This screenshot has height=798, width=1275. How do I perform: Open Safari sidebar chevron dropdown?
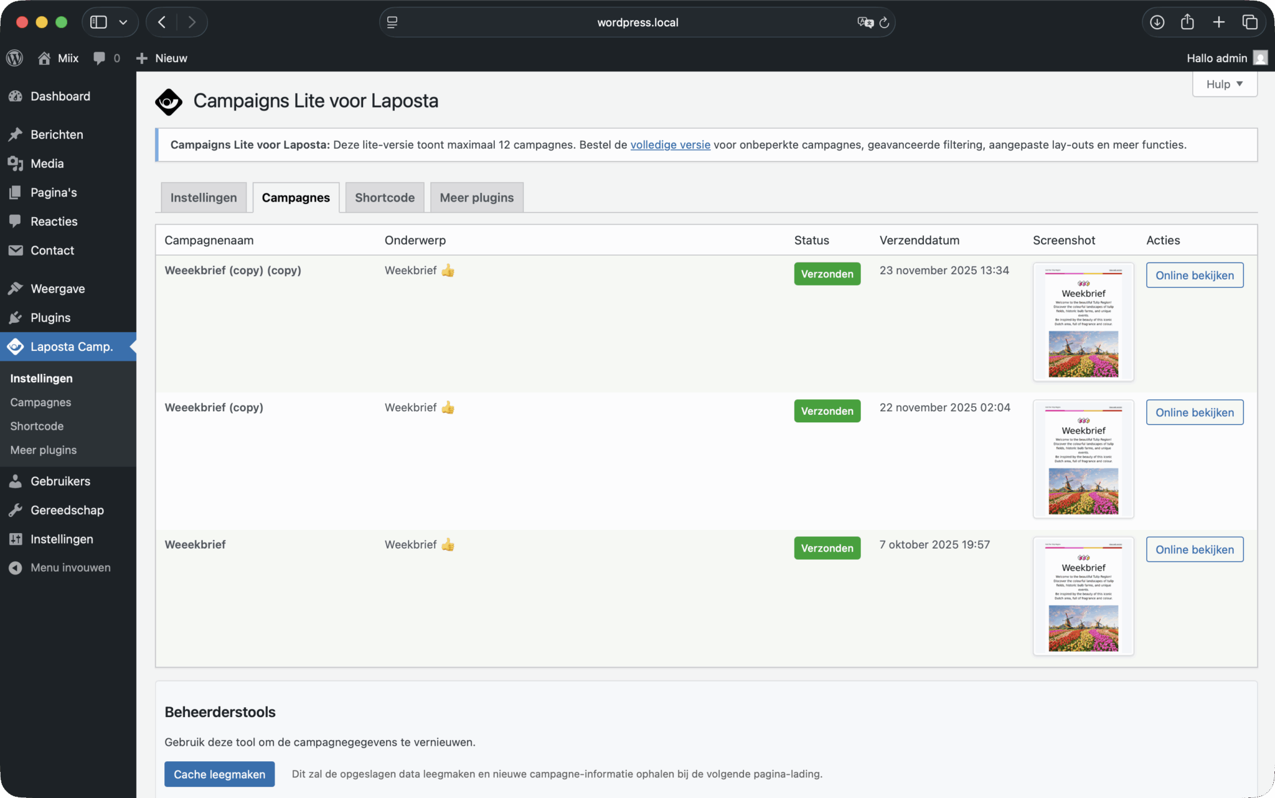(x=123, y=22)
